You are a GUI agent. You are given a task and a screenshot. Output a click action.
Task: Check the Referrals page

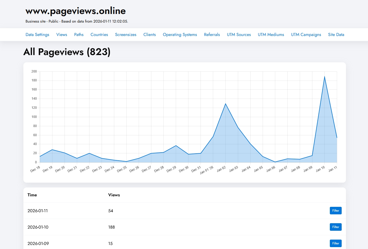click(x=212, y=34)
